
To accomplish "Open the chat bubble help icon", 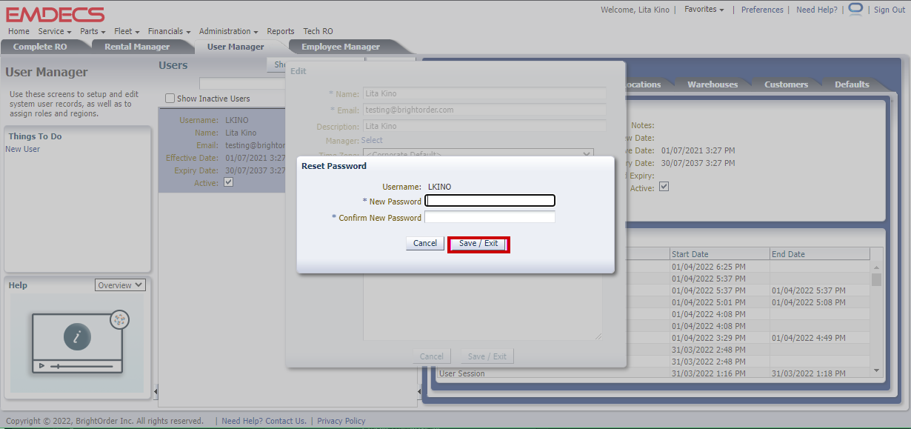I will 855,9.
